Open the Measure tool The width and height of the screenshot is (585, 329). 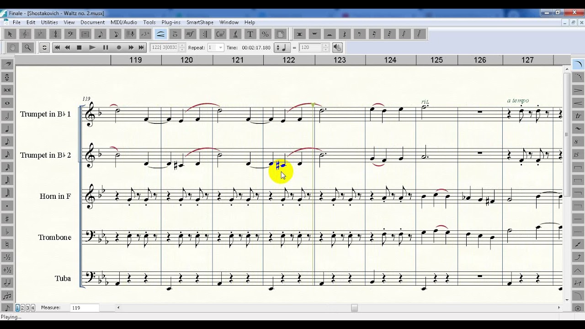click(85, 34)
